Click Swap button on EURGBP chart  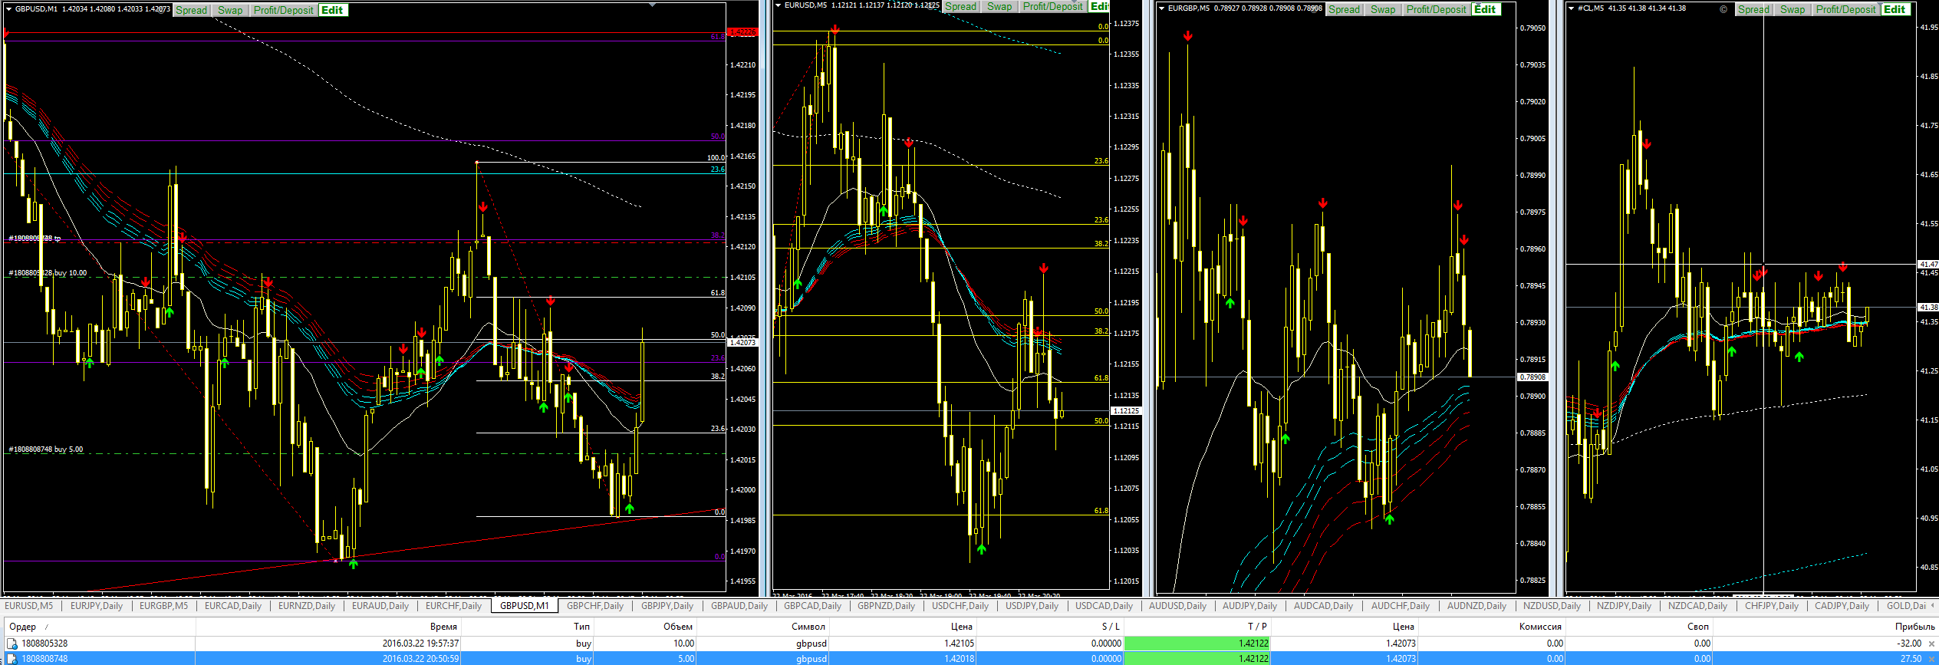coord(1383,9)
